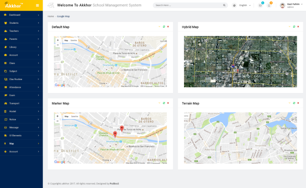The width and height of the screenshot is (306, 188).
Task: Click the hamburger menu icon in sidebar header
Action: pos(37,5)
